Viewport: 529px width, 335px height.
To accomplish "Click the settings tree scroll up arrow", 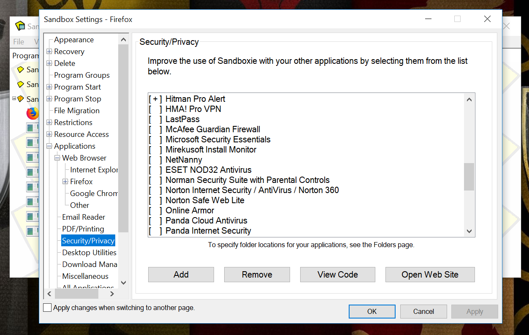I will [123, 40].
